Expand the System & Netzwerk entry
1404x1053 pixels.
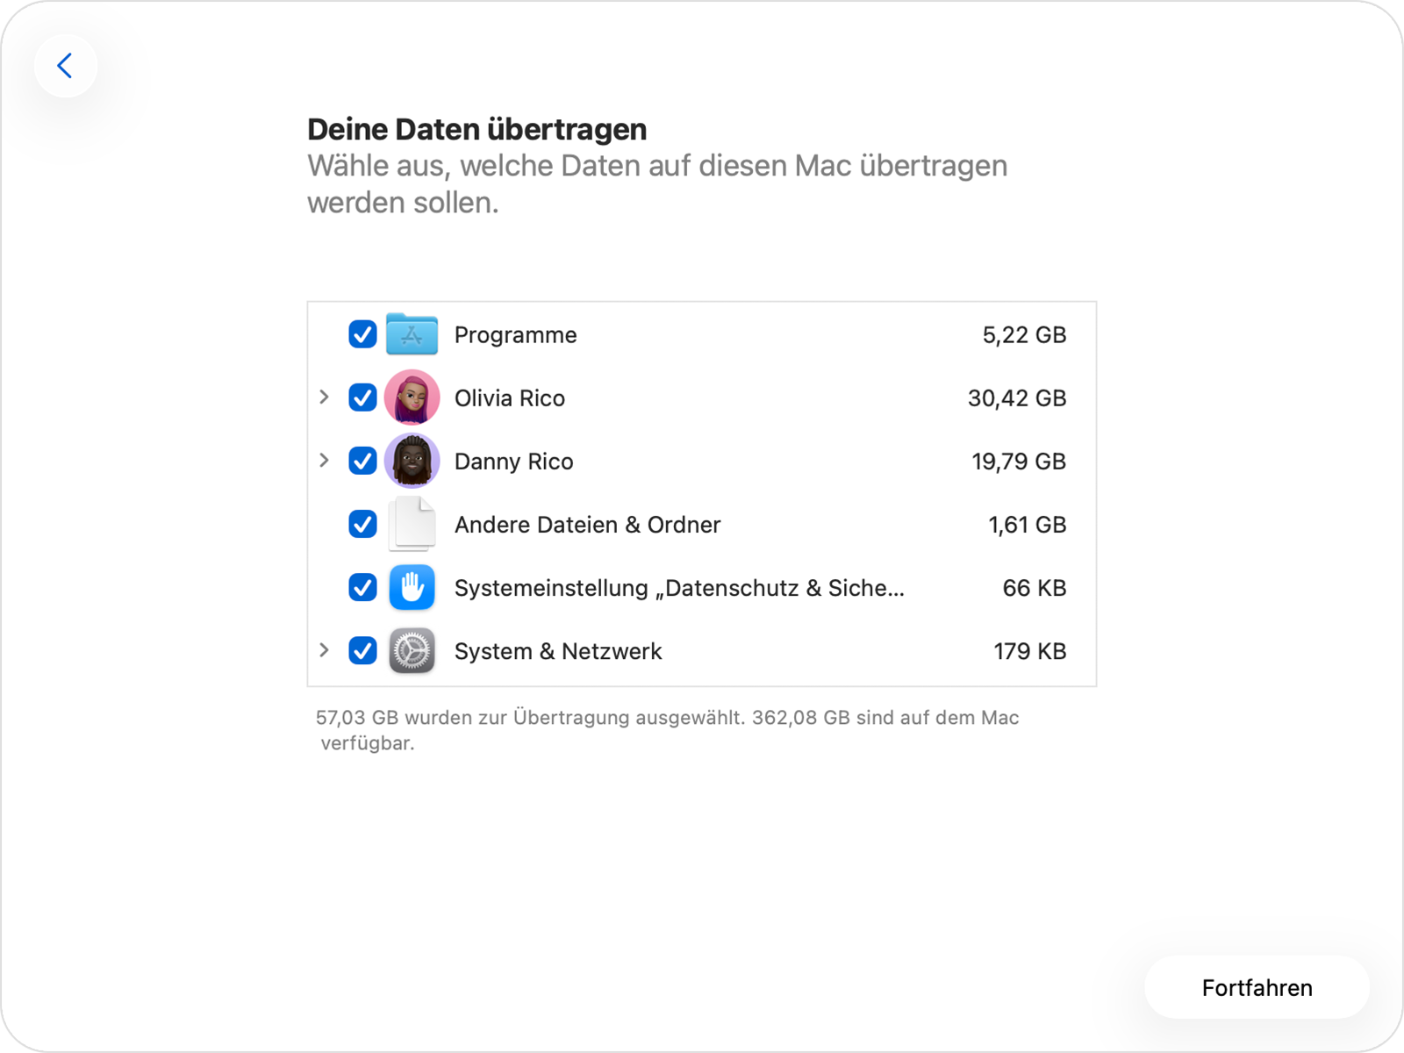(325, 651)
